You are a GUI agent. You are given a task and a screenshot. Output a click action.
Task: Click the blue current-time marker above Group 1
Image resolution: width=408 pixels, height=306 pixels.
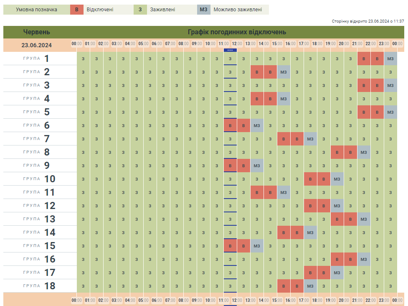(x=230, y=50)
